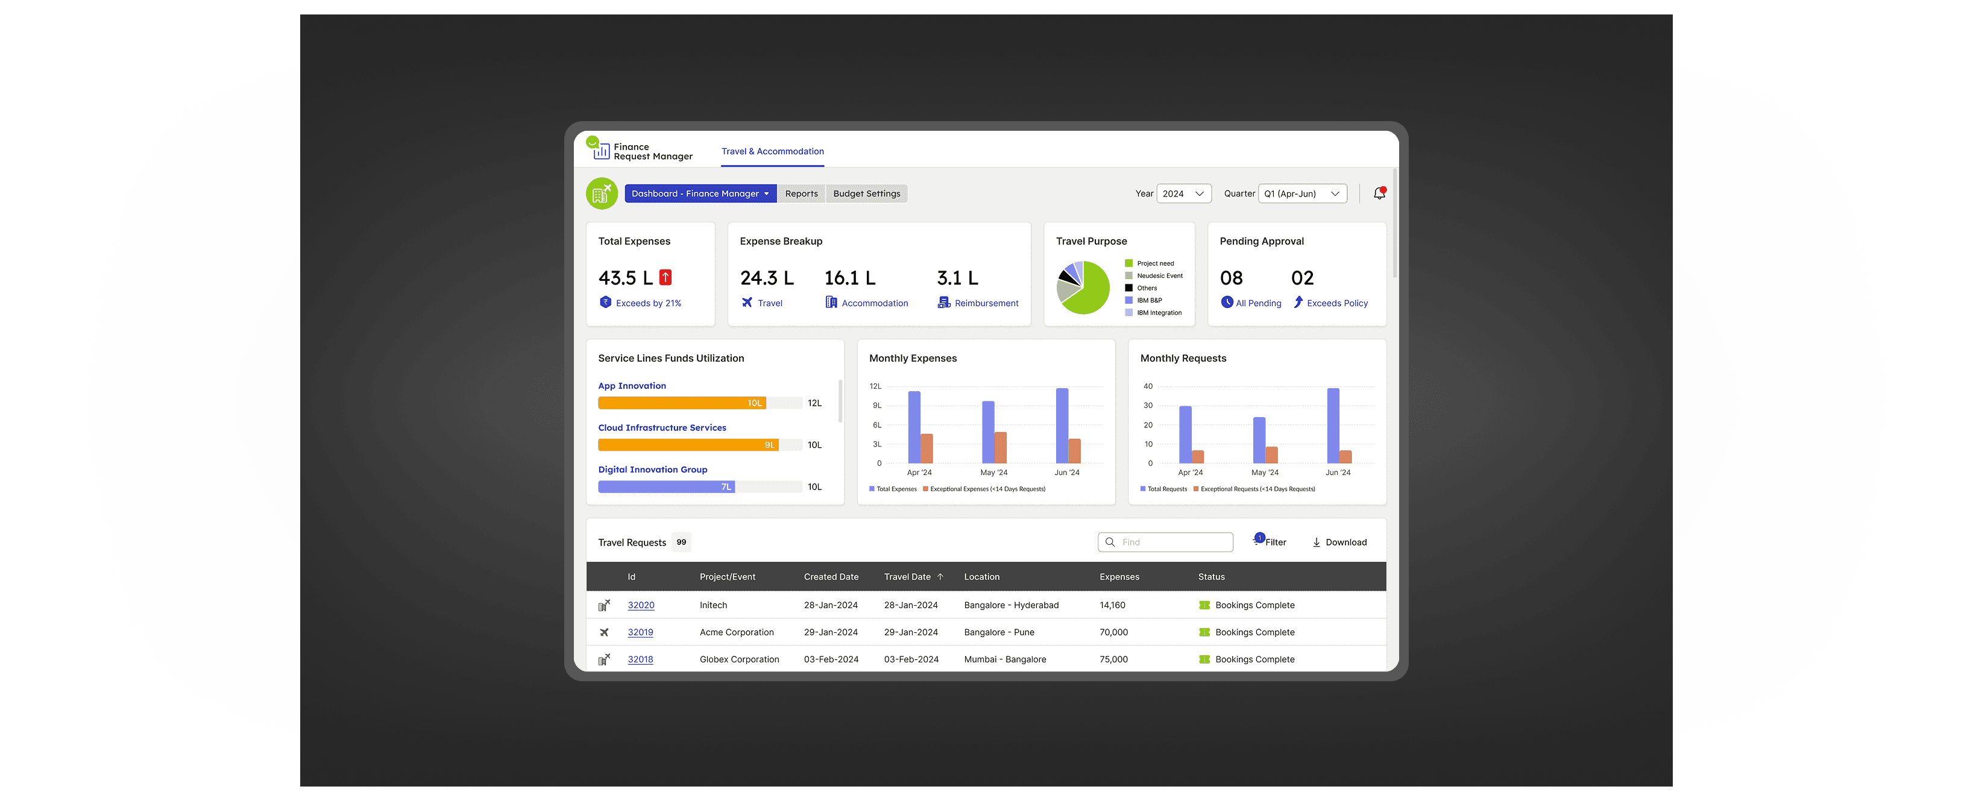The image size is (1973, 801).
Task: Expand the Year 2024 dropdown
Action: tap(1183, 193)
